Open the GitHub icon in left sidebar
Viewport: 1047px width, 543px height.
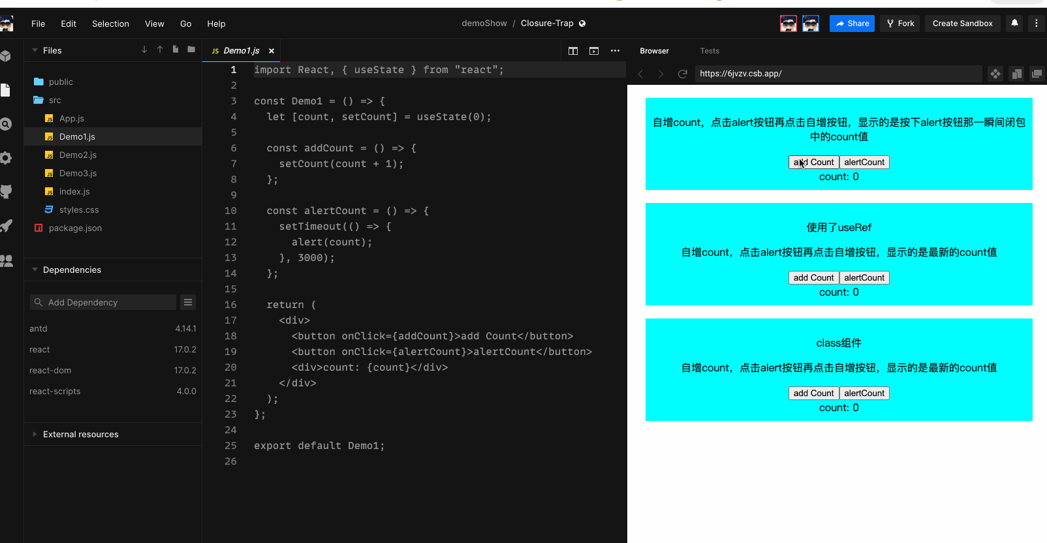6,192
